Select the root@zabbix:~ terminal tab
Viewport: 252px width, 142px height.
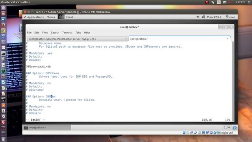coord(180,39)
